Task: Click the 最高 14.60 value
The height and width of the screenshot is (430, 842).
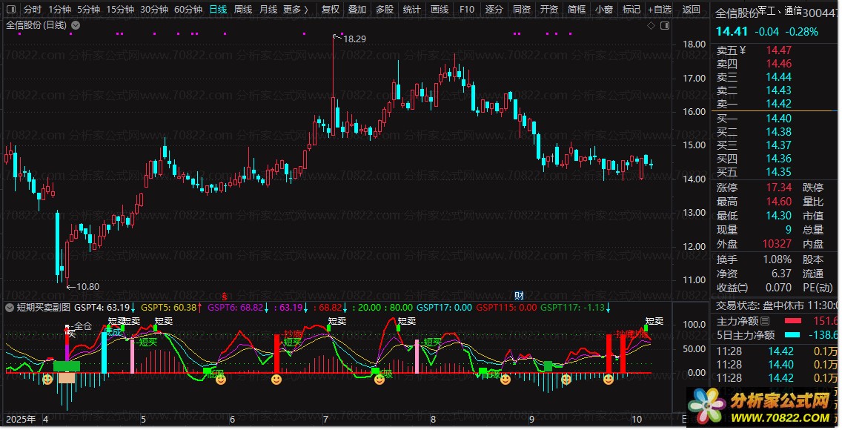Action: click(779, 202)
